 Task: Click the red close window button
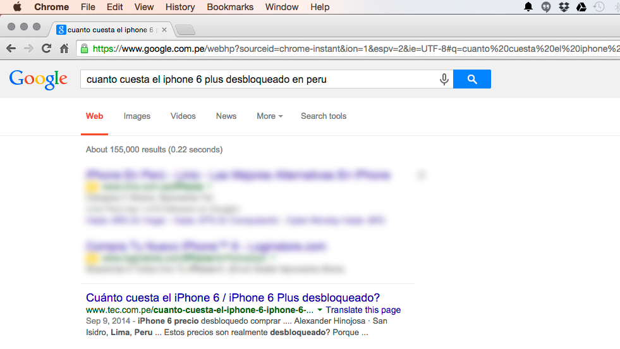click(11, 27)
